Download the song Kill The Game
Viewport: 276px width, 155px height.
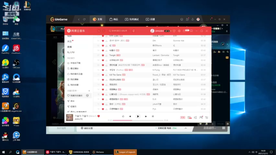[106, 75]
